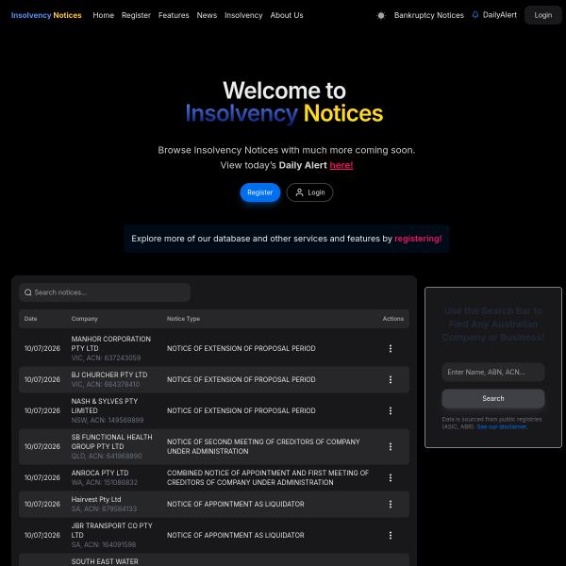The image size is (566, 566).
Task: Select JBR TRANSPORT CO PTY LTD name
Action: 111,530
